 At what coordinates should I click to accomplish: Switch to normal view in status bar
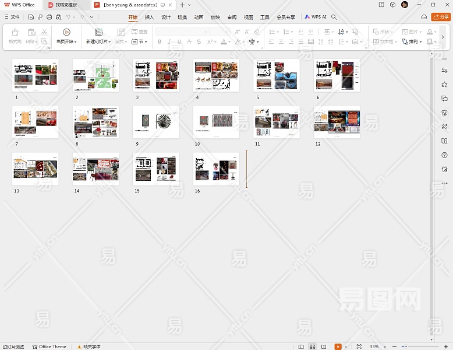[301, 346]
